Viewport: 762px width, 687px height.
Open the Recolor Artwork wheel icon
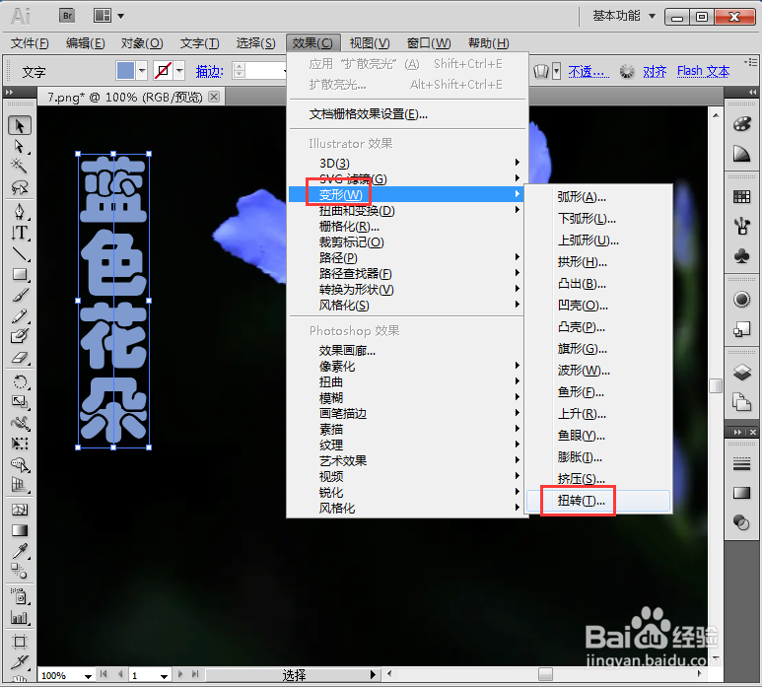pyautogui.click(x=627, y=71)
